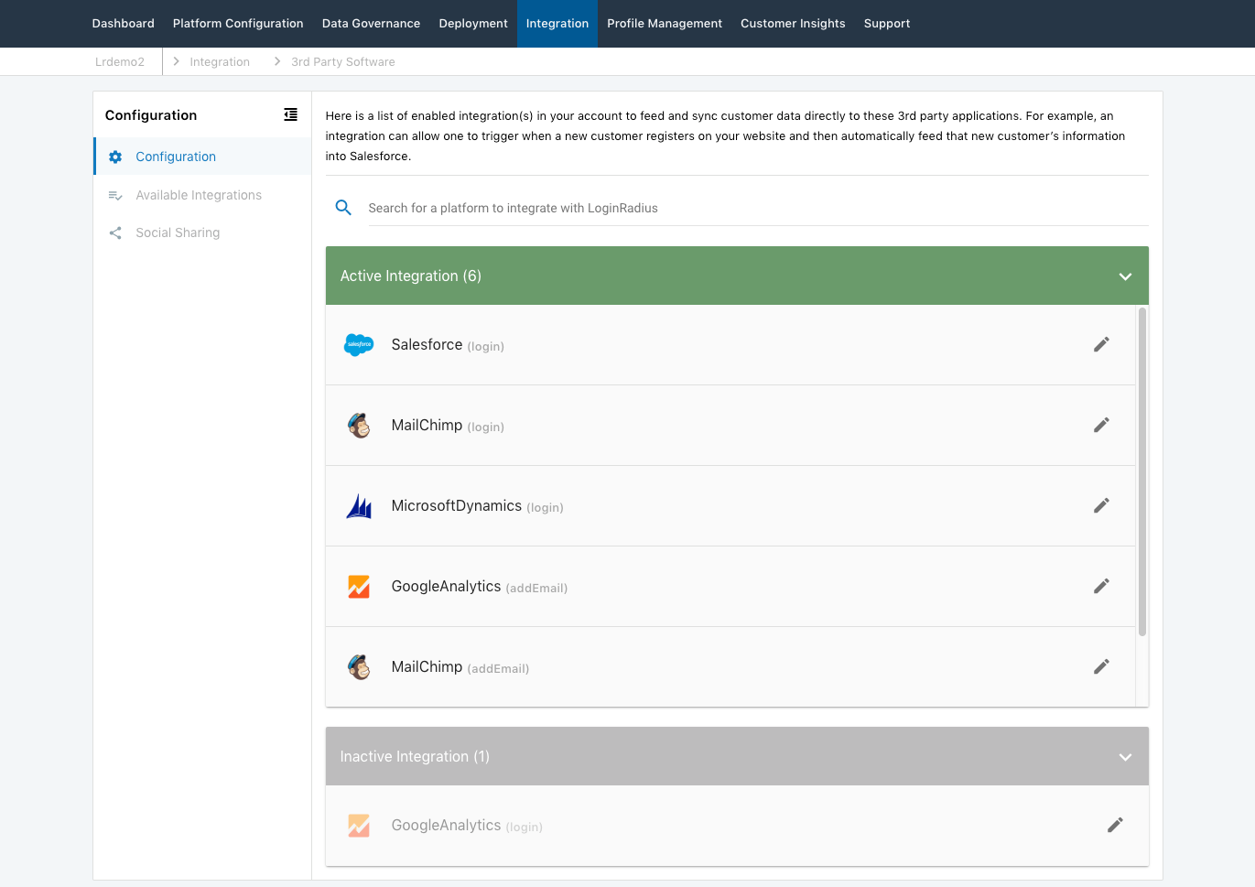1255x887 pixels.
Task: Click the inactive GoogleAnalytics (login) logo
Action: click(359, 826)
